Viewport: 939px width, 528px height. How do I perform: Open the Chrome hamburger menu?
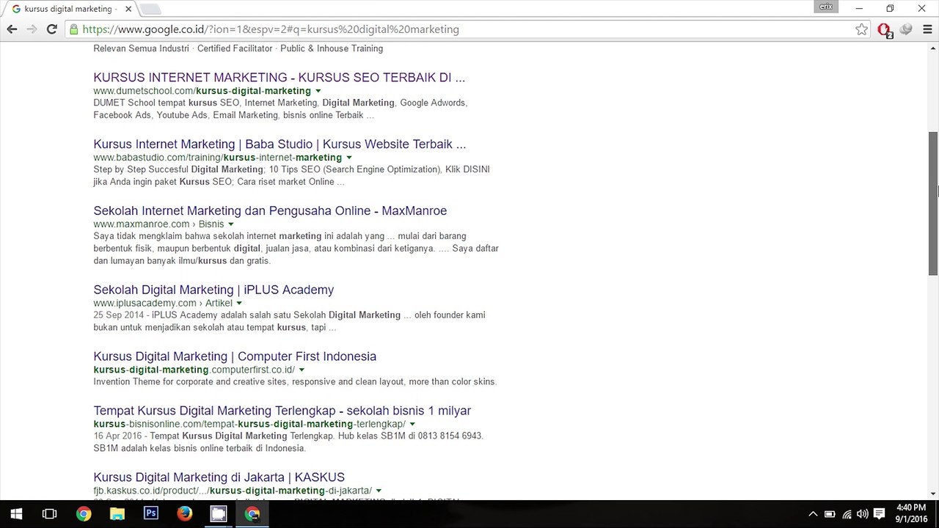927,29
